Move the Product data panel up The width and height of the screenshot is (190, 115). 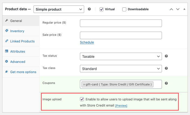171,9
